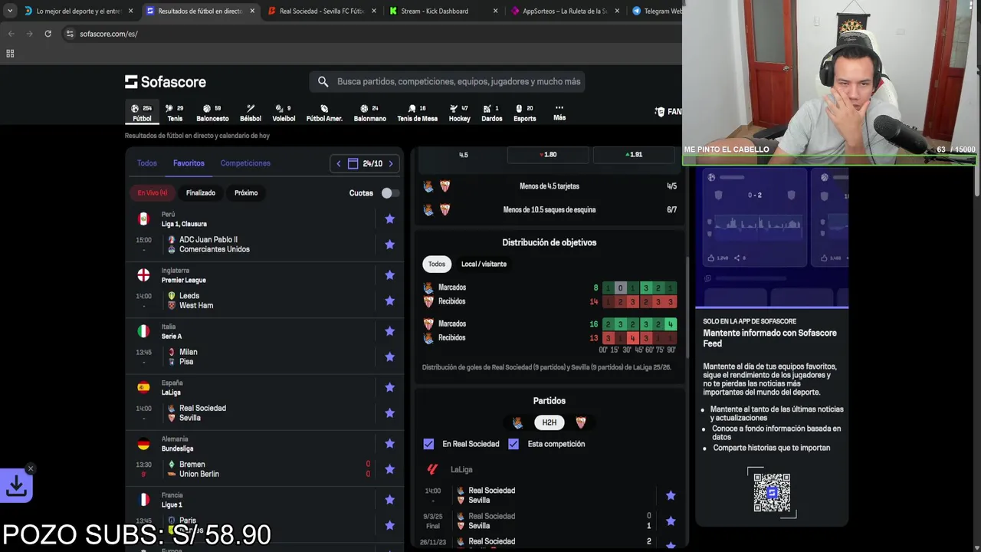Show Real Sociedad matches via crest icon
The image size is (981, 552).
click(x=518, y=422)
